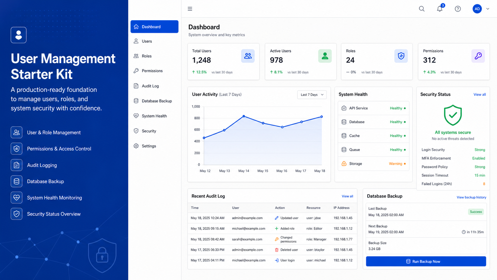Click the Time column header
Image resolution: width=497 pixels, height=280 pixels.
195,208
